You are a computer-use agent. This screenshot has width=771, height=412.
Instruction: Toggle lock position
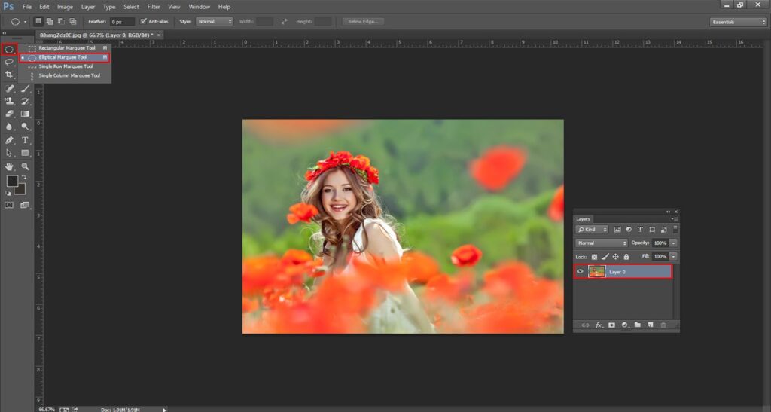point(616,257)
